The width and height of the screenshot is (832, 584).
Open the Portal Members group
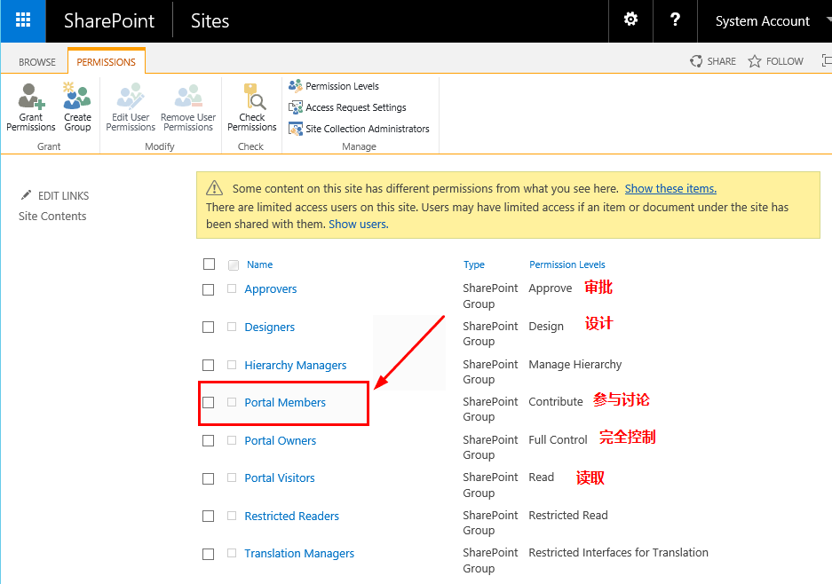(x=285, y=403)
